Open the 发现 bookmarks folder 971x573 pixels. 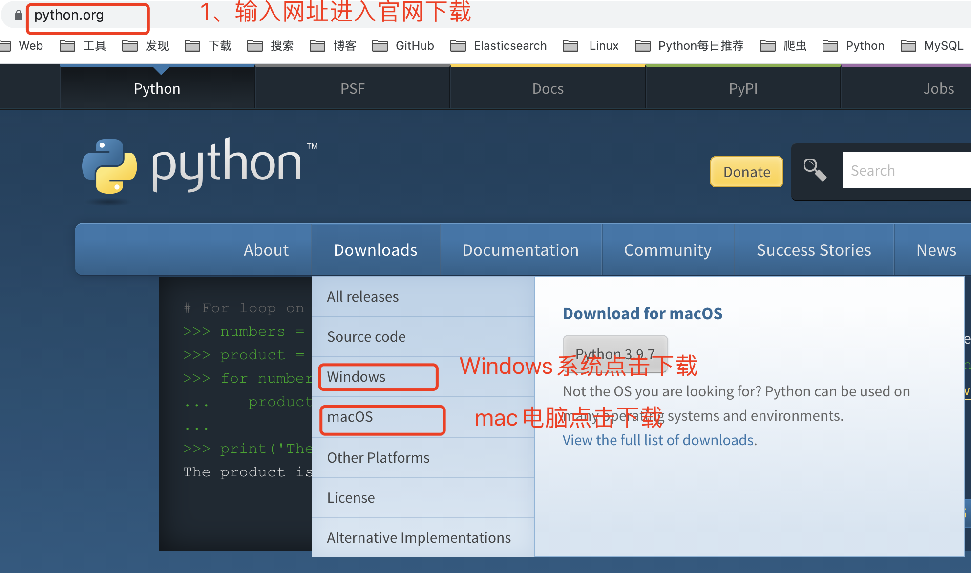pyautogui.click(x=145, y=46)
